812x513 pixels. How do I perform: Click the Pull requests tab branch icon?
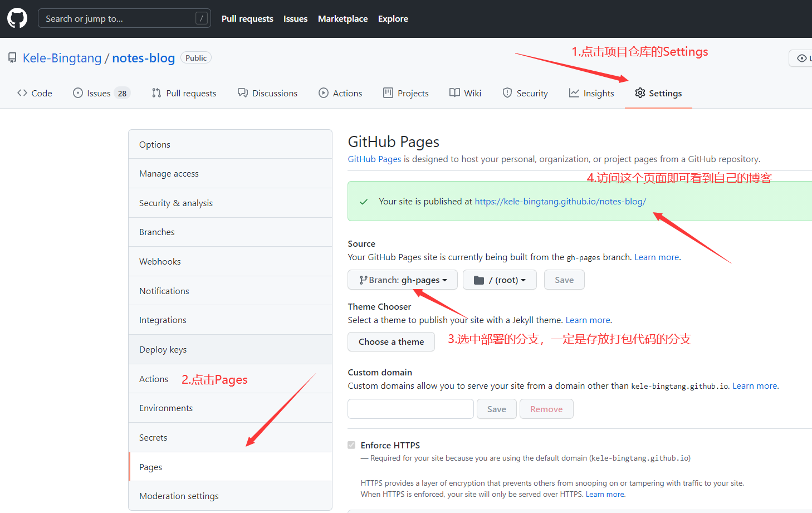point(156,93)
